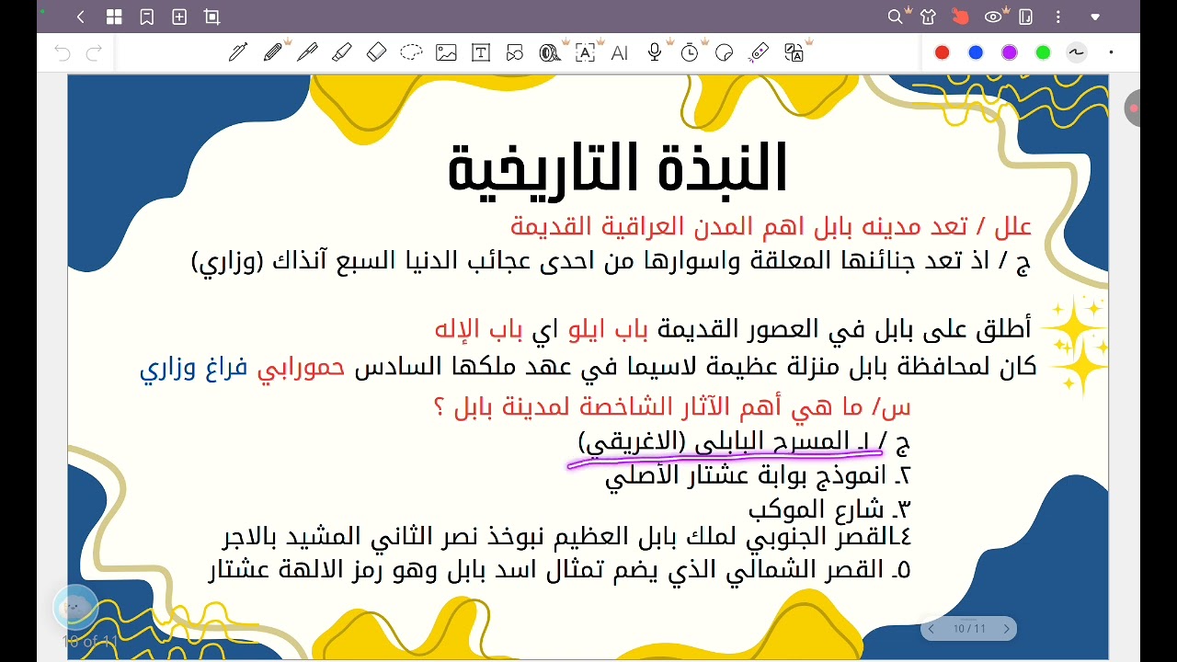Click item ٣ شارع الموكب
The image size is (1177, 662).
[x=829, y=509]
